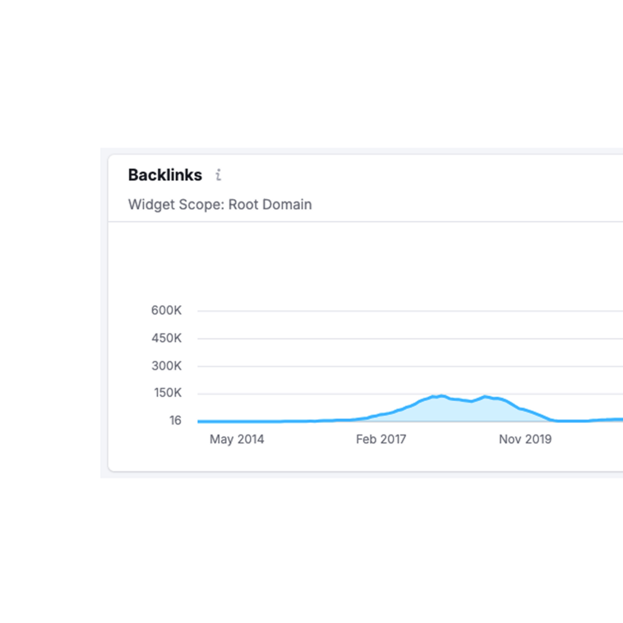Screen dimensions: 623x623
Task: Click the Feb 2017 date label
Action: [x=381, y=439]
